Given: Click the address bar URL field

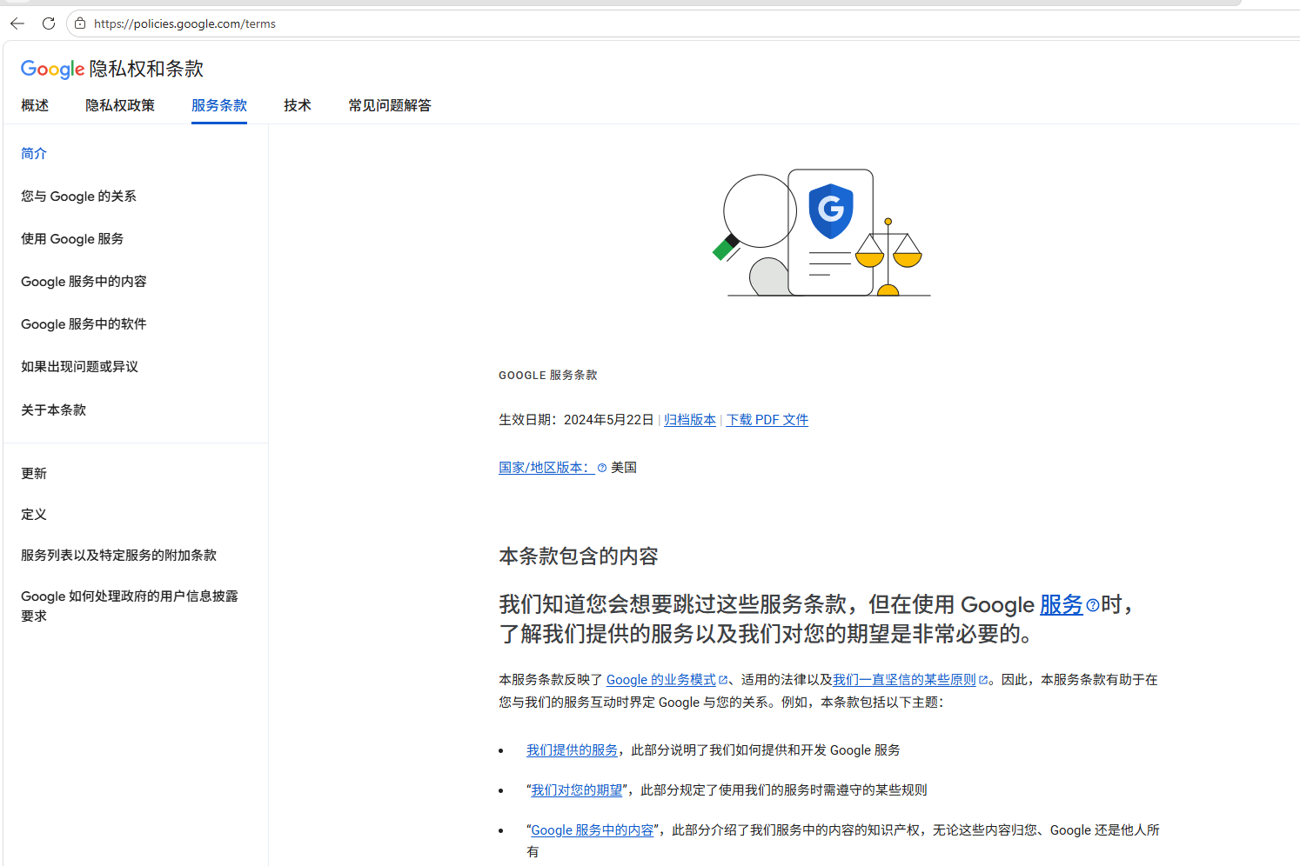Looking at the screenshot, I should tap(522, 23).
